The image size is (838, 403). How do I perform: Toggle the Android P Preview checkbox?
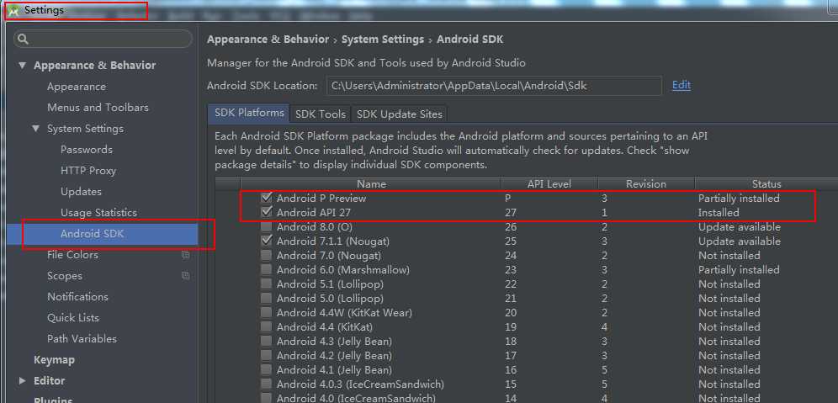pyautogui.click(x=266, y=198)
